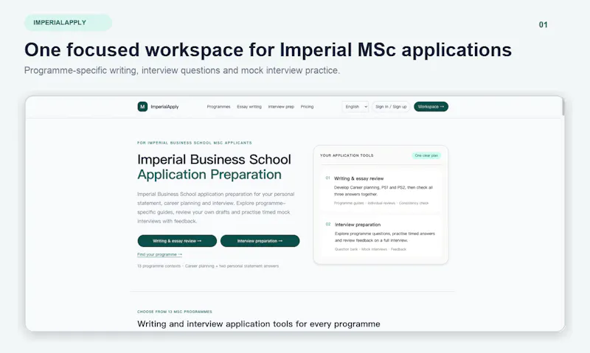This screenshot has width=590, height=353.
Task: Click the Interview preparation button
Action: [x=260, y=241]
